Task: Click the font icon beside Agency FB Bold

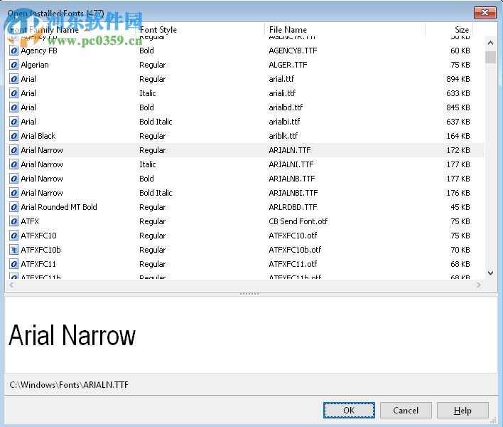Action: [x=13, y=51]
